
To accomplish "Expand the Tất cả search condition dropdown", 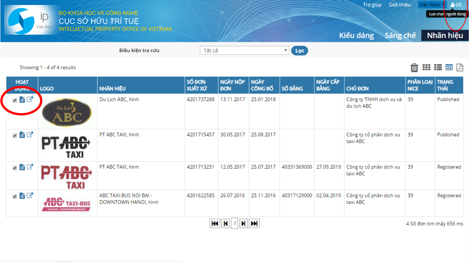I will [245, 51].
